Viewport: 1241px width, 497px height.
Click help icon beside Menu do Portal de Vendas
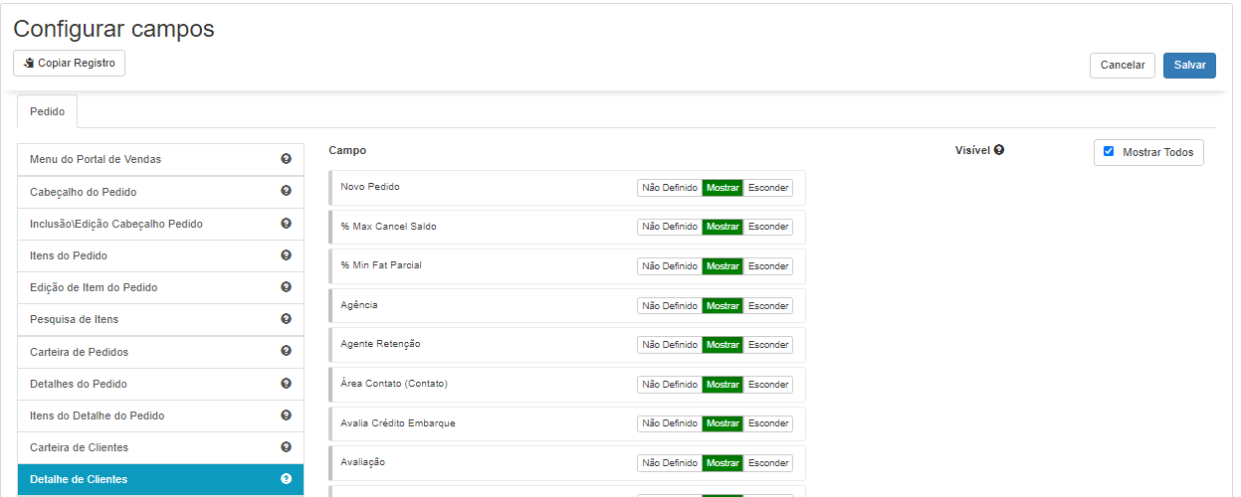point(286,159)
